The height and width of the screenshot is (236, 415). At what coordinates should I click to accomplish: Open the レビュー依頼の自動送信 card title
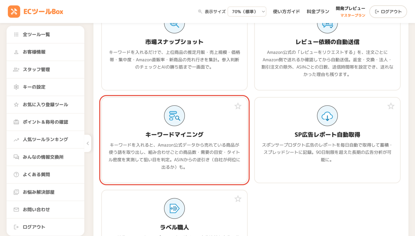click(327, 42)
